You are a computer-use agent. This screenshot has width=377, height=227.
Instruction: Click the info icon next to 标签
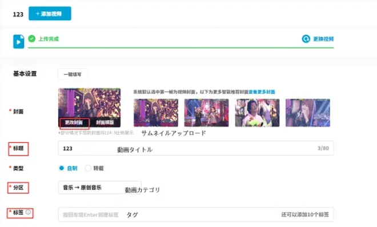point(28,212)
